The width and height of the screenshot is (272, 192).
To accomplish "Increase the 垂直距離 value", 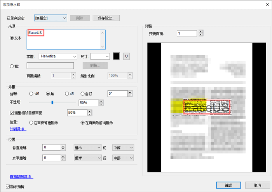I will click(63, 146).
